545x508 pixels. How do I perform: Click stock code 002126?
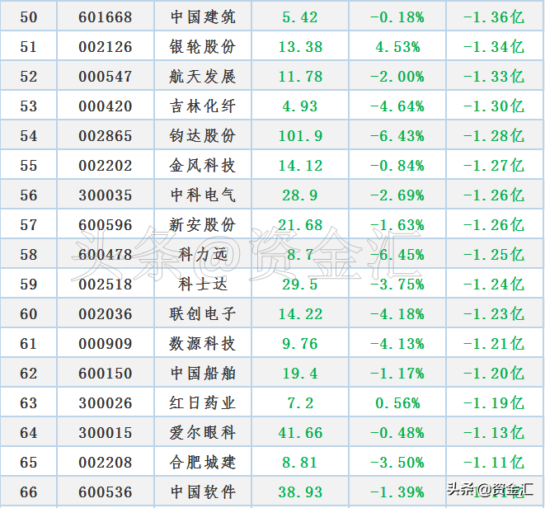106,46
